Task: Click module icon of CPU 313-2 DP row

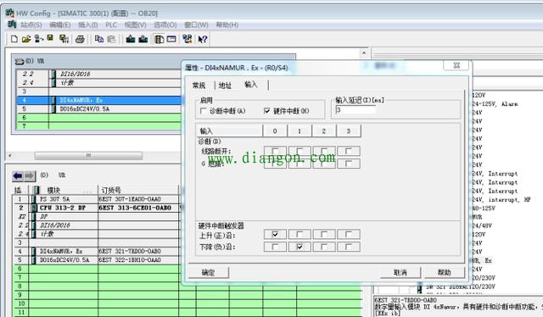Action: 34,208
